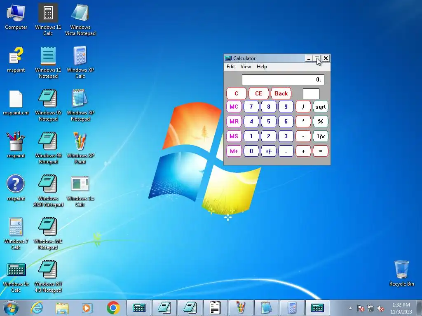Click digit 0 on the Calculator
The height and width of the screenshot is (316, 422).
coord(251,151)
